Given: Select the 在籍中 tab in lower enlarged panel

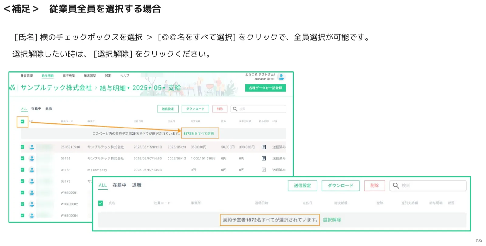Looking at the screenshot, I should pos(119,185).
